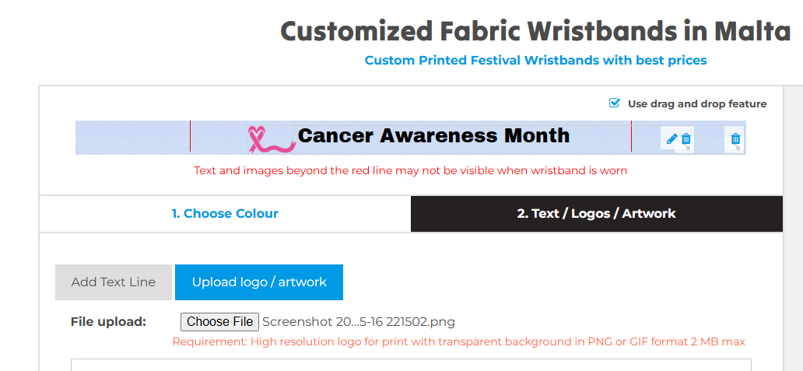
Task: Click the "Customized Fabric Wristbands in Malta" heading
Action: 535,32
